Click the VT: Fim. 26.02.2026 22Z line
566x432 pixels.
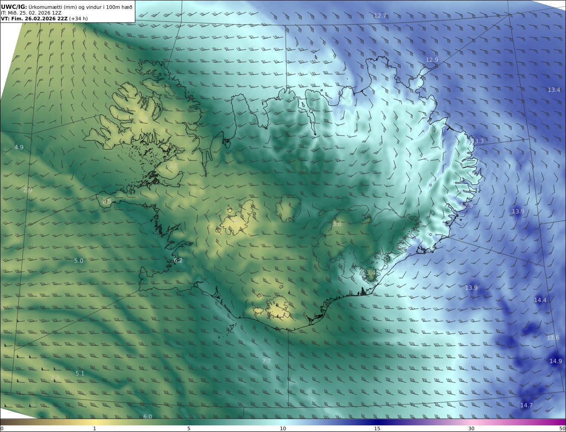point(44,19)
